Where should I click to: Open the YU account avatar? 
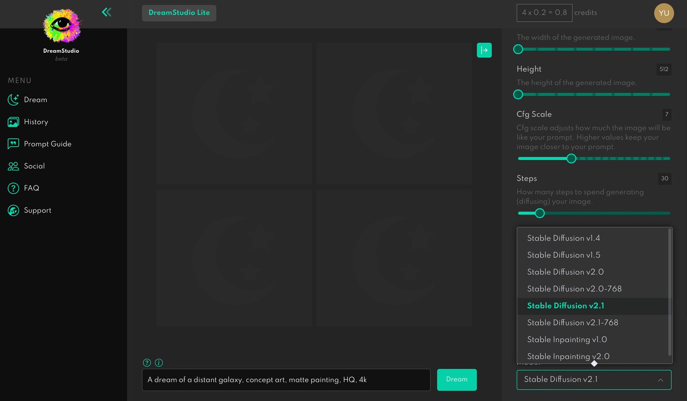tap(663, 13)
